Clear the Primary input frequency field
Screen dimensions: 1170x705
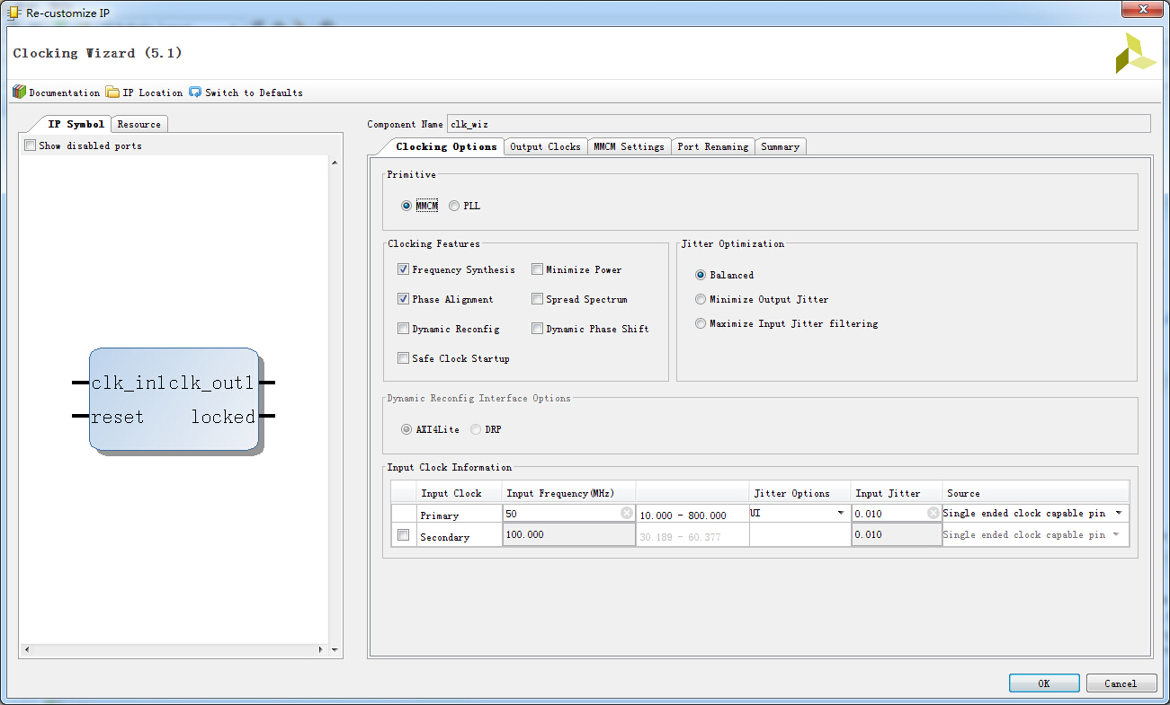tap(627, 514)
